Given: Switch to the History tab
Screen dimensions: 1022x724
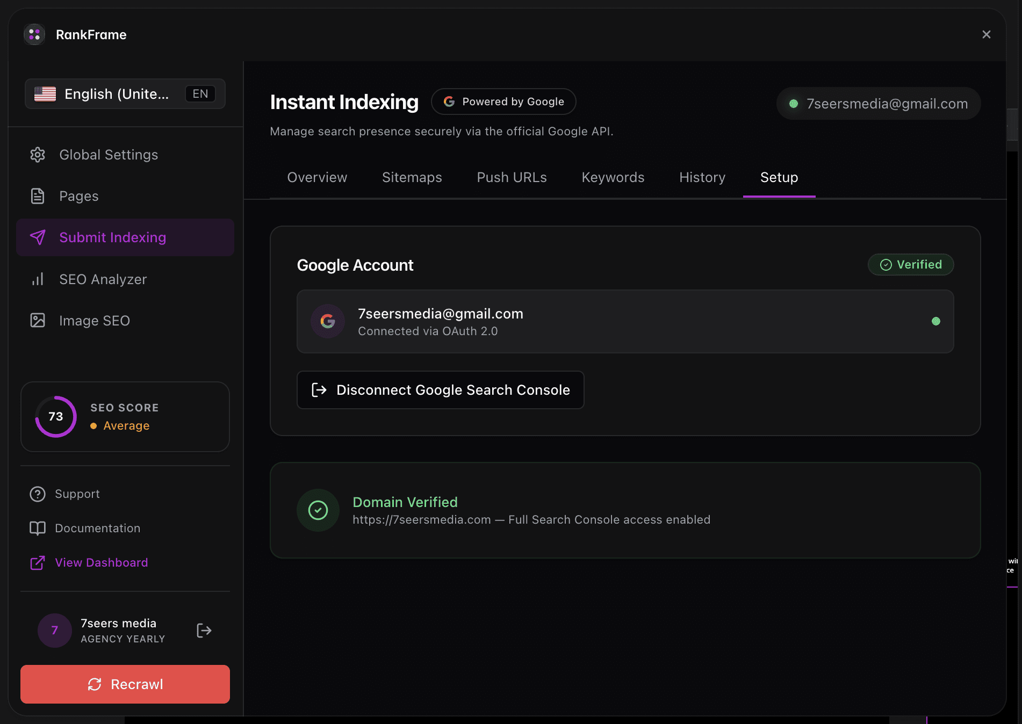Looking at the screenshot, I should click(702, 177).
